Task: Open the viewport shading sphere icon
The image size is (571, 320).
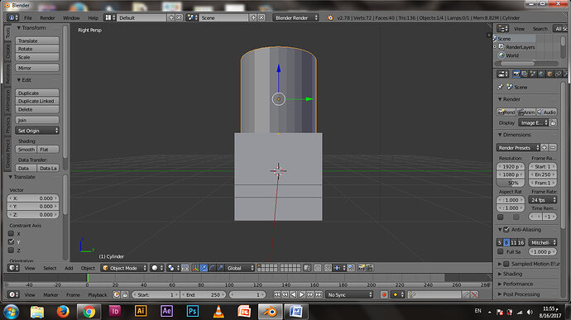Action: (x=157, y=268)
